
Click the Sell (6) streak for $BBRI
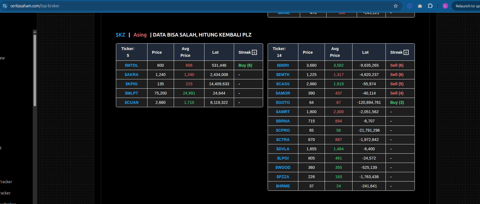click(397, 65)
